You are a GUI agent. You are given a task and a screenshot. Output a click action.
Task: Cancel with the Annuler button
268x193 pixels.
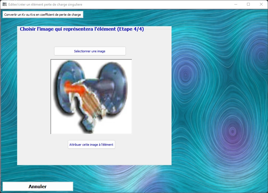[x=38, y=187]
